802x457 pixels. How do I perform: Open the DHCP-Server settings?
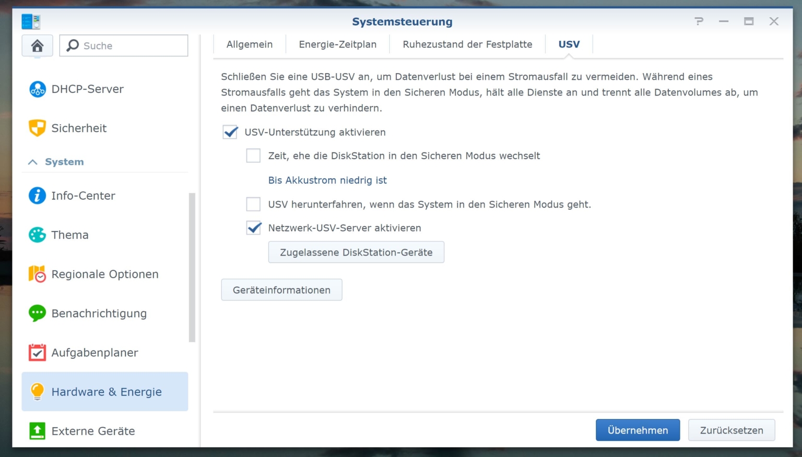click(x=87, y=89)
